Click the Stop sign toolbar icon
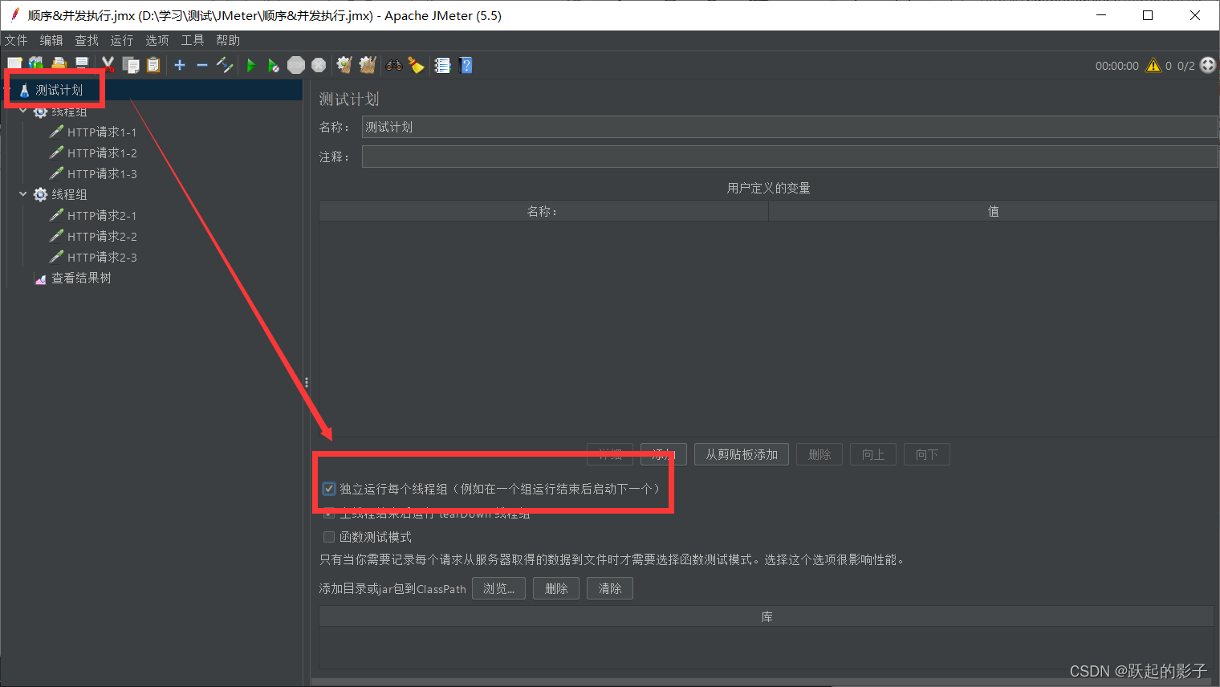This screenshot has height=687, width=1220. 296,65
